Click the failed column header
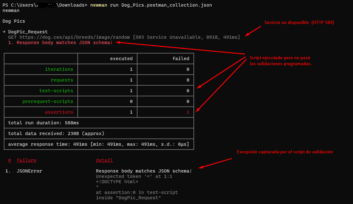The image size is (353, 204). tap(181, 59)
